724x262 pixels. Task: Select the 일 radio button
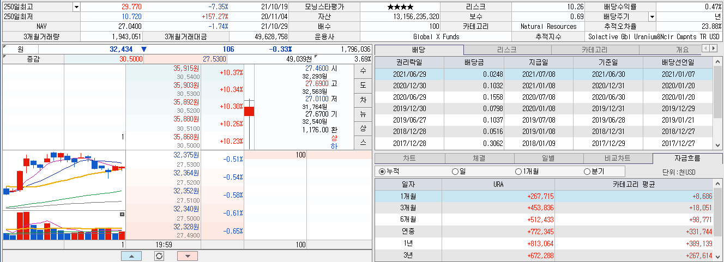tap(455, 172)
